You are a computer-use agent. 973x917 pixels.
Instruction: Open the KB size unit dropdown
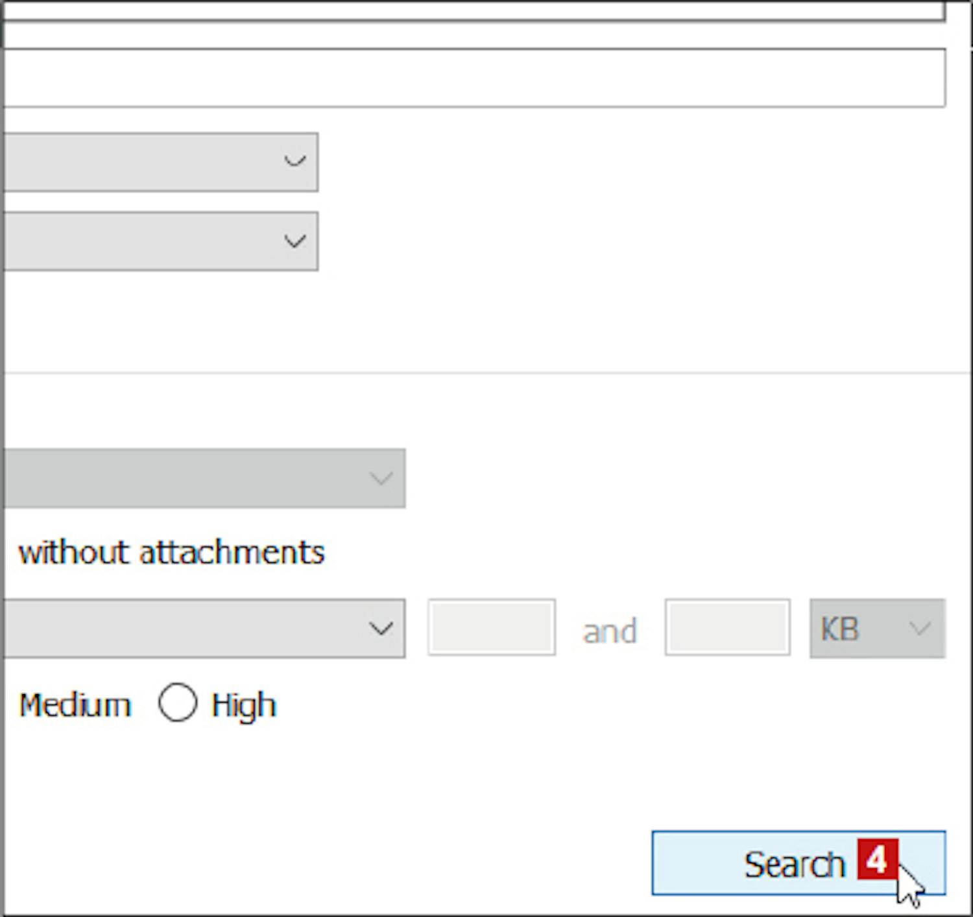876,629
